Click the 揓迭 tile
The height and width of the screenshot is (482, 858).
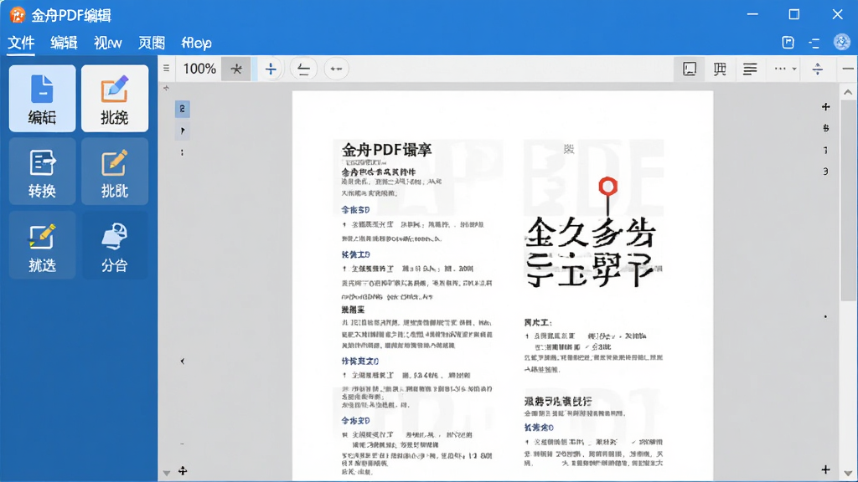pyautogui.click(x=42, y=245)
